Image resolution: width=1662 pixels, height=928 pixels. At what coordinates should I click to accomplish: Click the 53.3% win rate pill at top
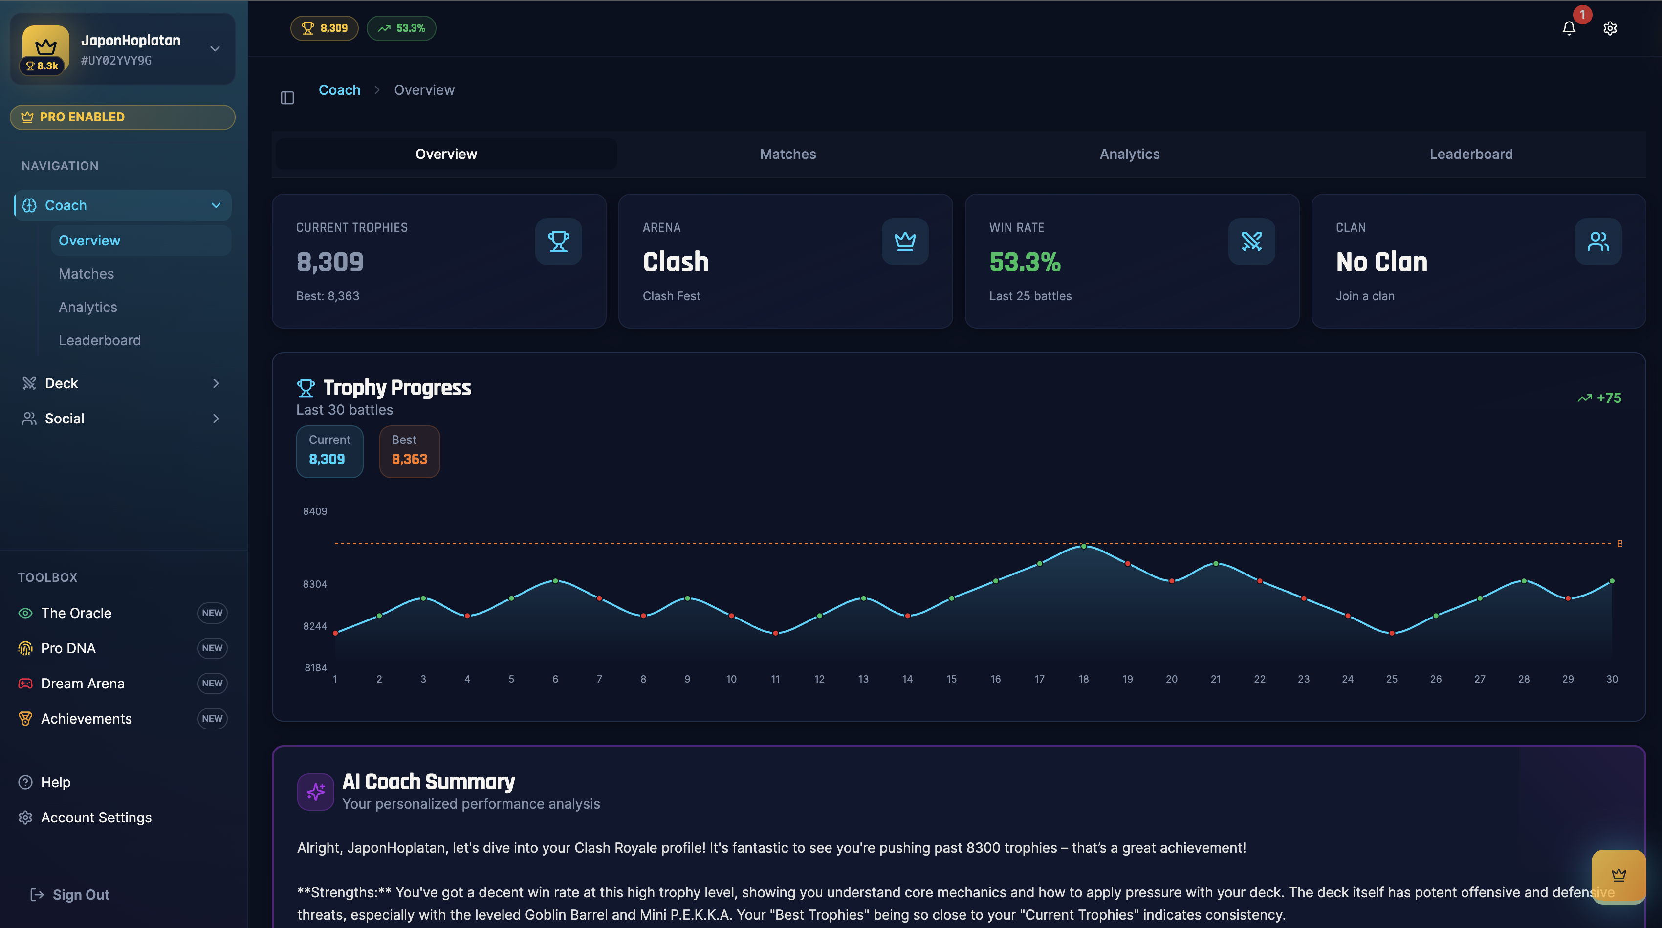(401, 28)
